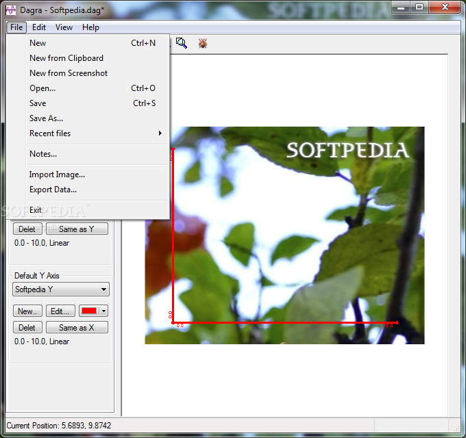Open the Softpedia Y axis dropdown
Screen dimensions: 466x438
tap(60, 289)
